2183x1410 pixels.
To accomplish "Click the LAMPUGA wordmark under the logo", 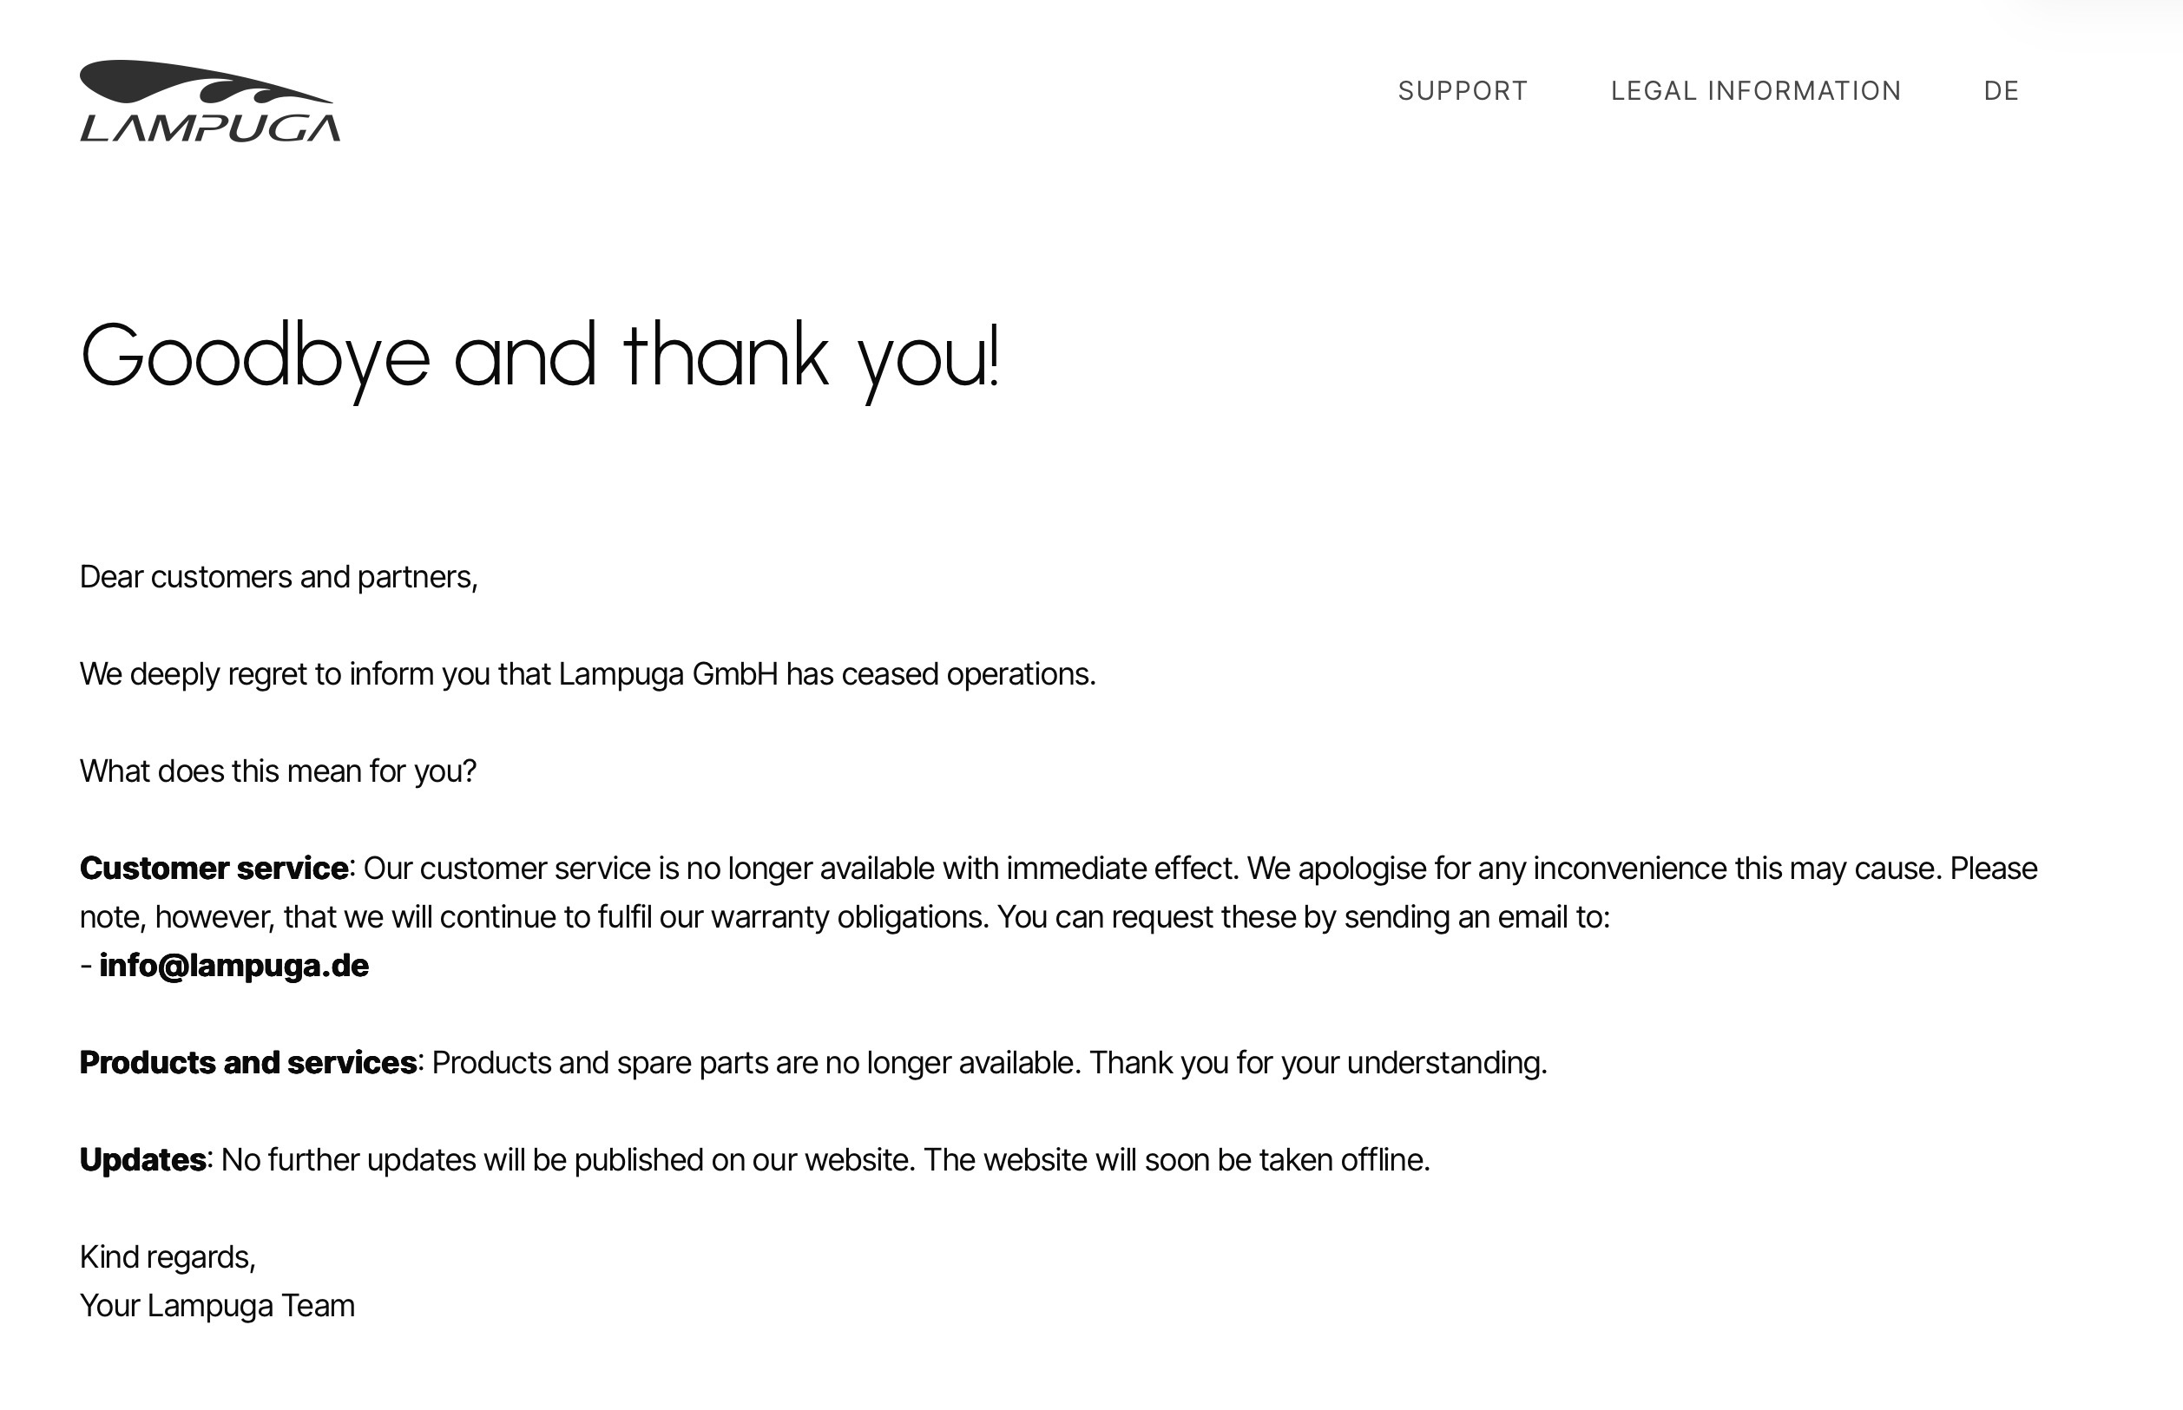I will coord(211,128).
